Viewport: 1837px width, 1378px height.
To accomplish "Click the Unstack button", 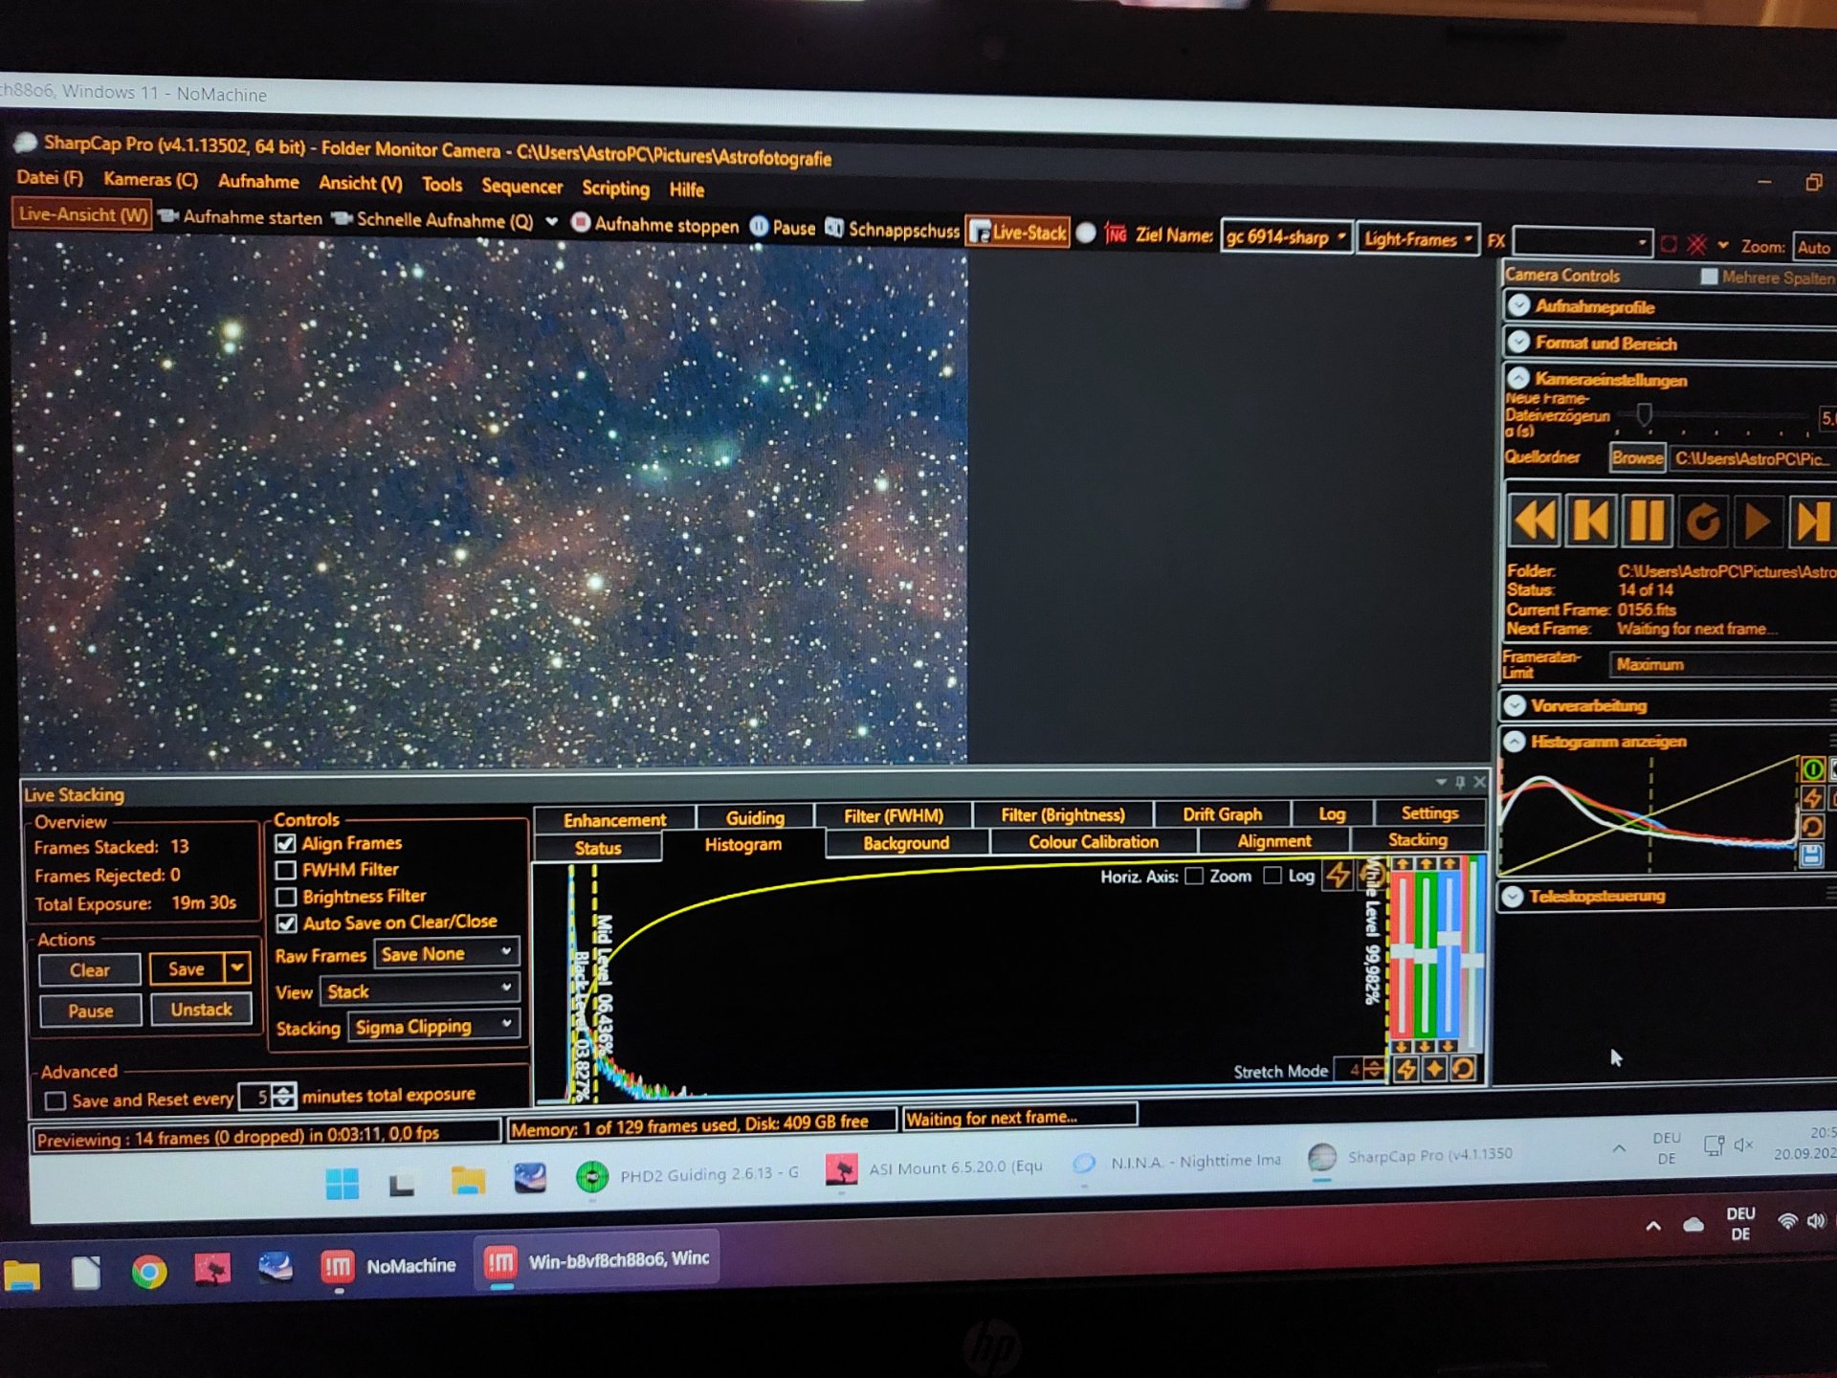I will pyautogui.click(x=201, y=1010).
